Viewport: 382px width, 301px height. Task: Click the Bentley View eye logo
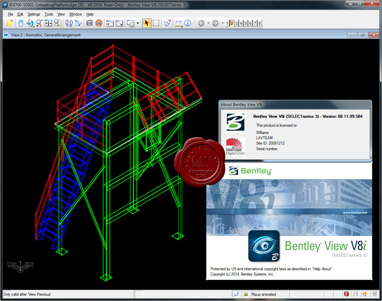click(264, 246)
